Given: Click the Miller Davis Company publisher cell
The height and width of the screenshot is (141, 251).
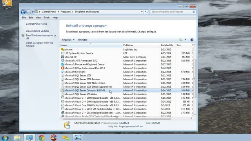Looking at the screenshot, I should [x=135, y=57].
